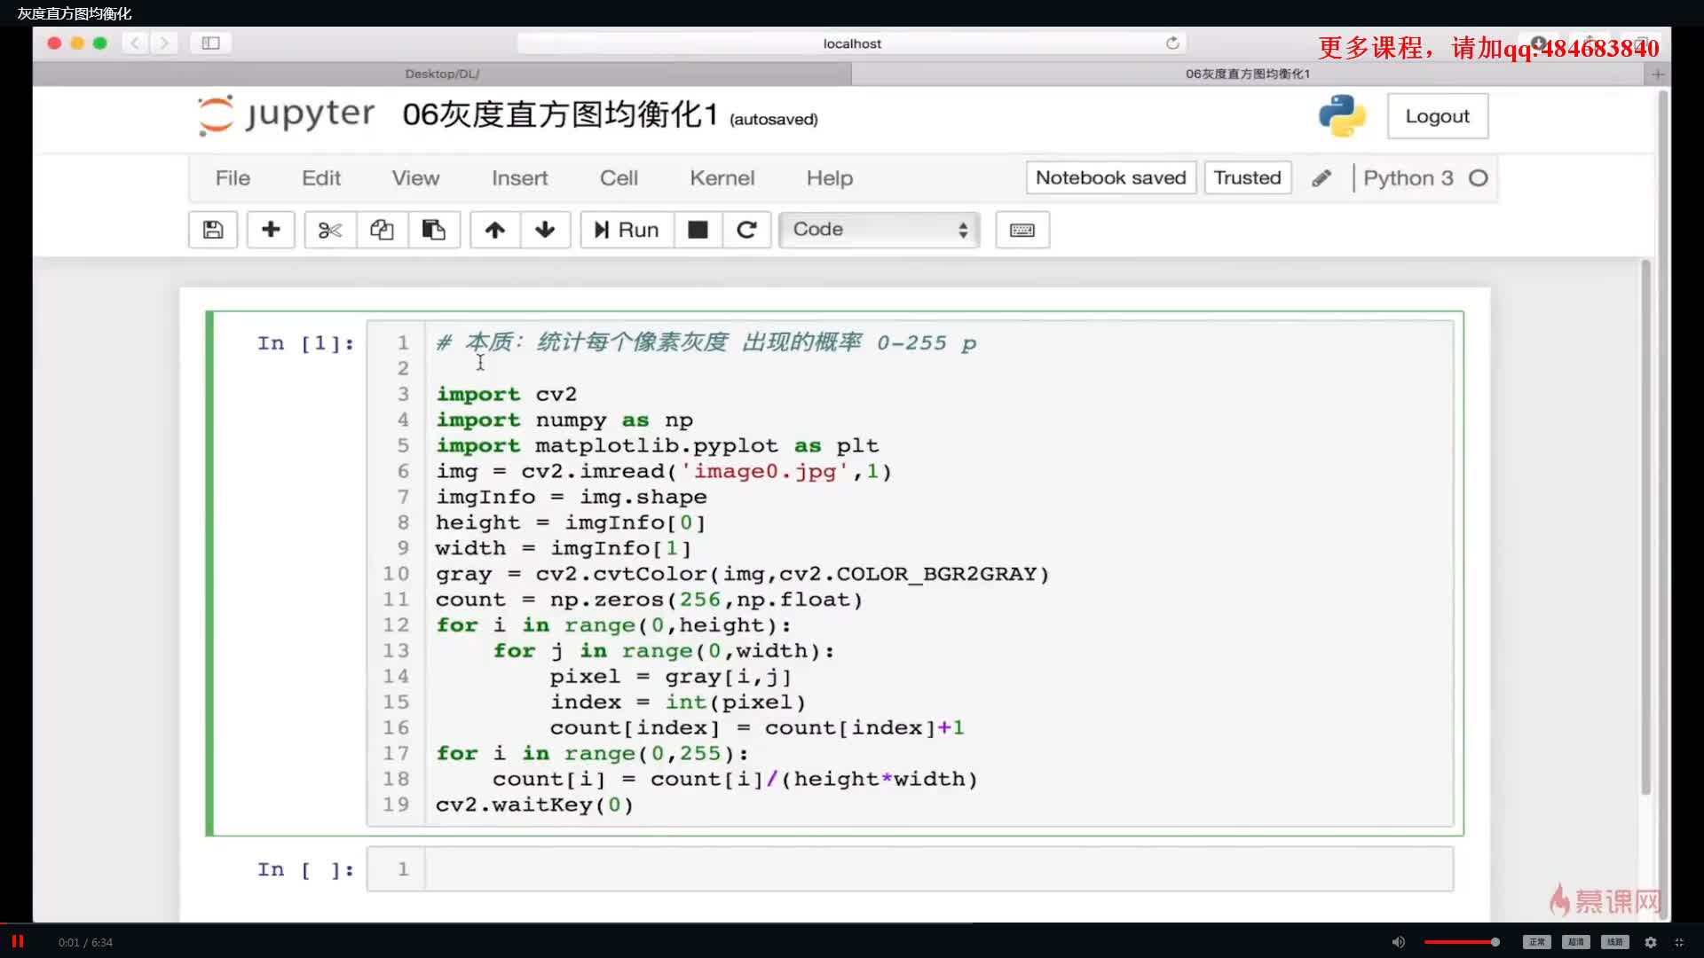
Task: Select the 超清 quality button
Action: [1576, 942]
